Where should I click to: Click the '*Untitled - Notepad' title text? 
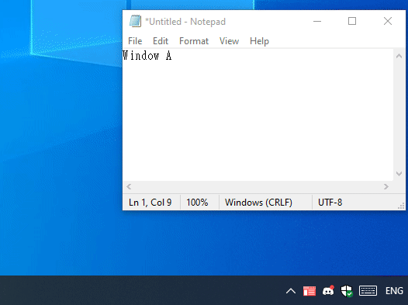click(x=185, y=22)
